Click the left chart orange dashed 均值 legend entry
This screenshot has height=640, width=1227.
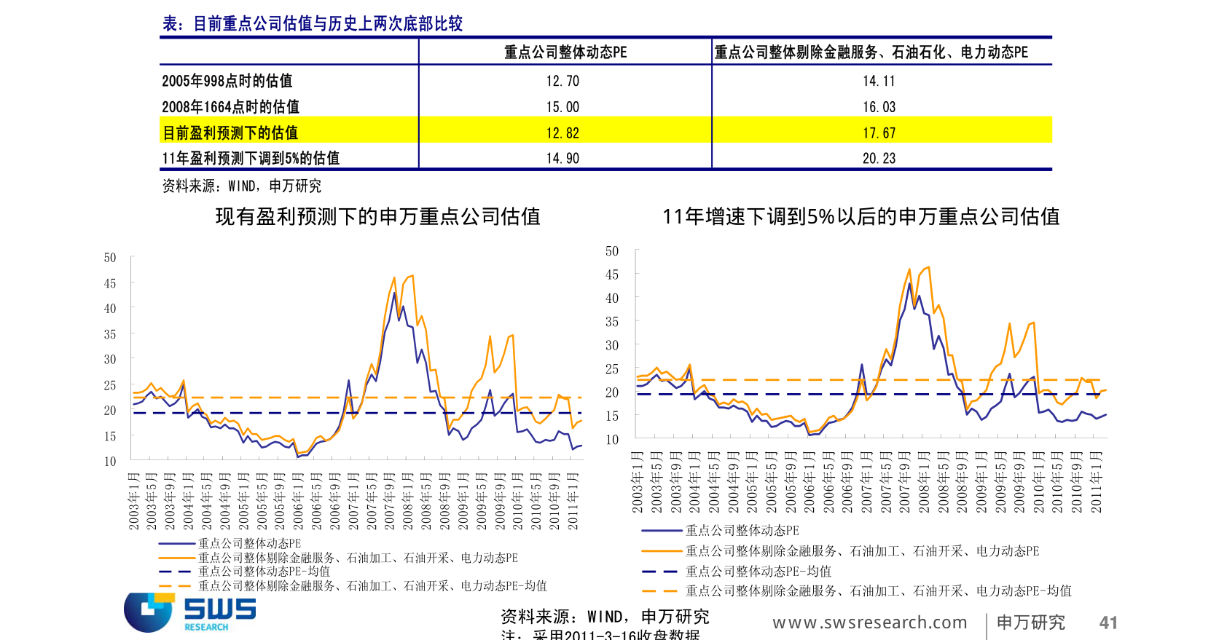click(353, 586)
